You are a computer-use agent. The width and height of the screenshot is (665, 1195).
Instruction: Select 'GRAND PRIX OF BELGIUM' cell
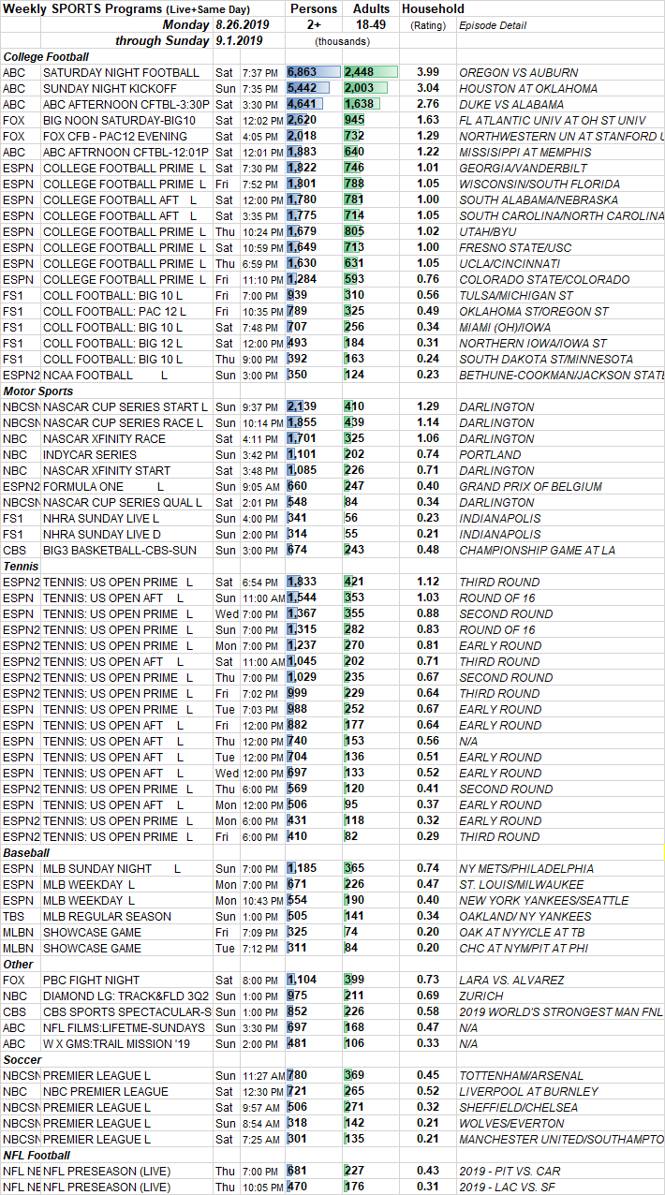click(532, 486)
